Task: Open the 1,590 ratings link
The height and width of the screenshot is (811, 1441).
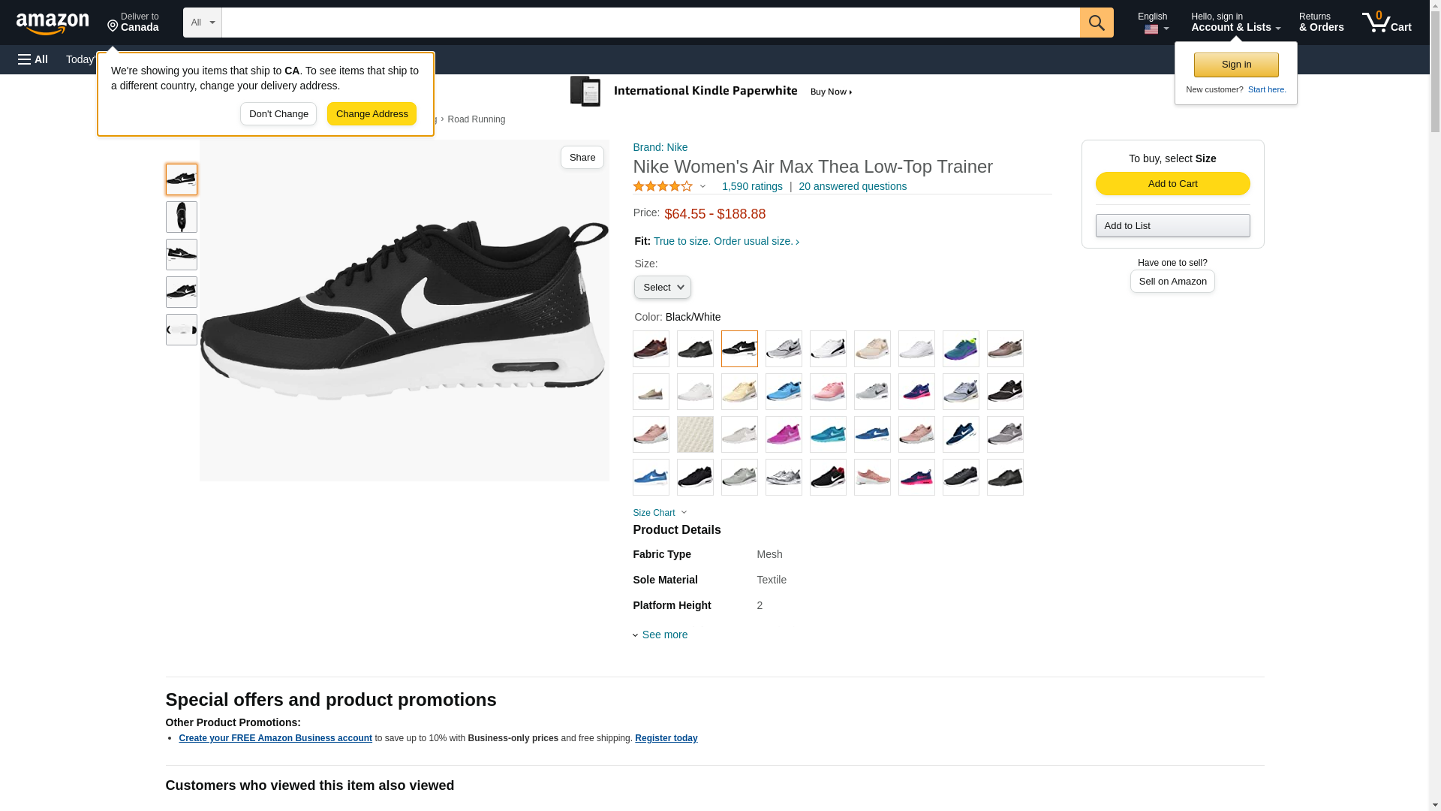Action: pyautogui.click(x=751, y=186)
